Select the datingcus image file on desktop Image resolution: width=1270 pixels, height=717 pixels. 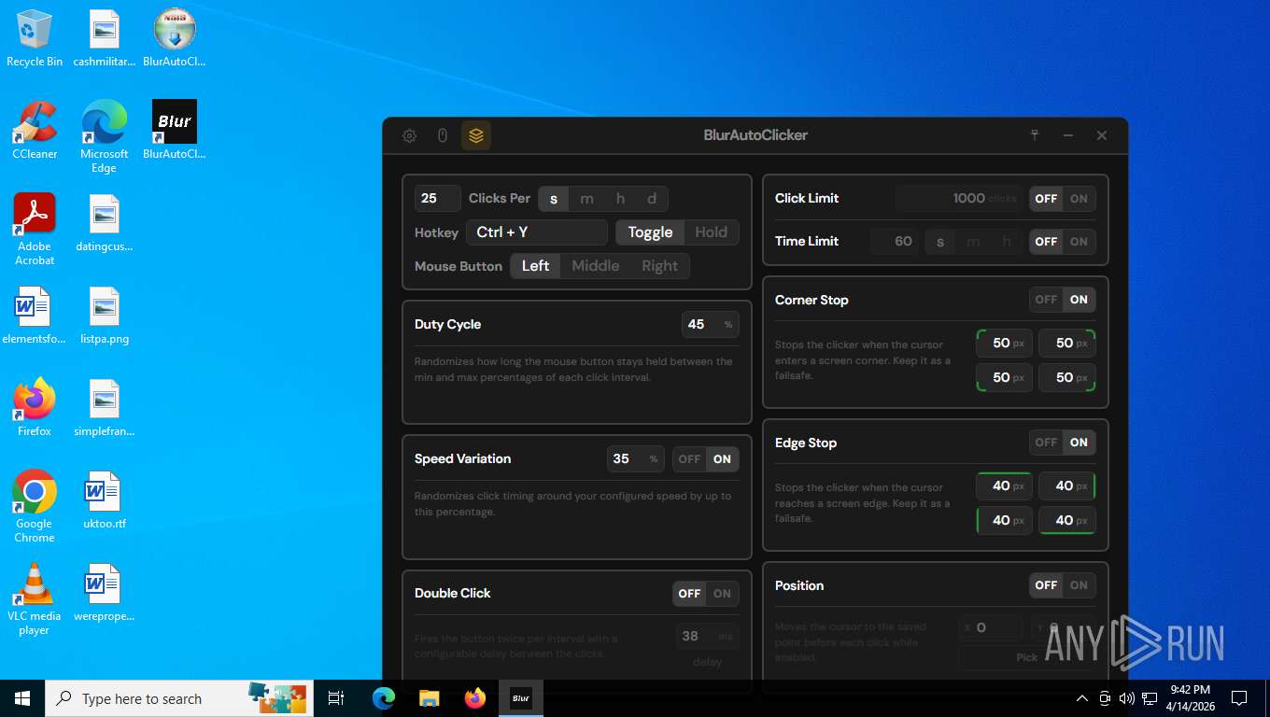pyautogui.click(x=105, y=223)
